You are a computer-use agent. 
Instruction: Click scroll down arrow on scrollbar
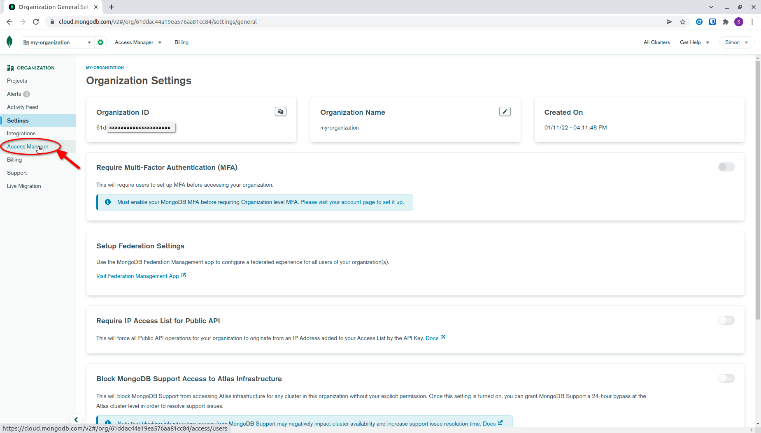point(758,424)
